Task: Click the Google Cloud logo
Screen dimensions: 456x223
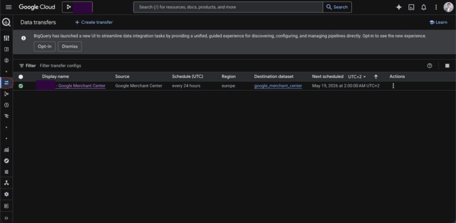Action: pos(37,7)
